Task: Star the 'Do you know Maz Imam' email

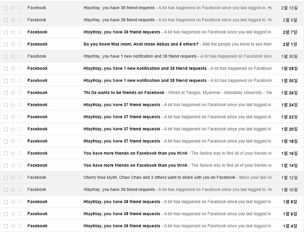Action: coord(13,44)
